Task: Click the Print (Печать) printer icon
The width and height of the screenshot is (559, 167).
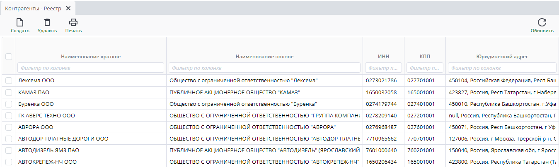Action: tap(73, 23)
